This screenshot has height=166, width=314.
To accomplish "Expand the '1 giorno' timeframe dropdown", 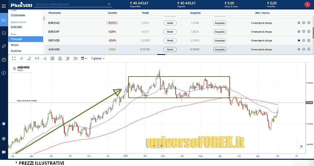I will (98, 58).
